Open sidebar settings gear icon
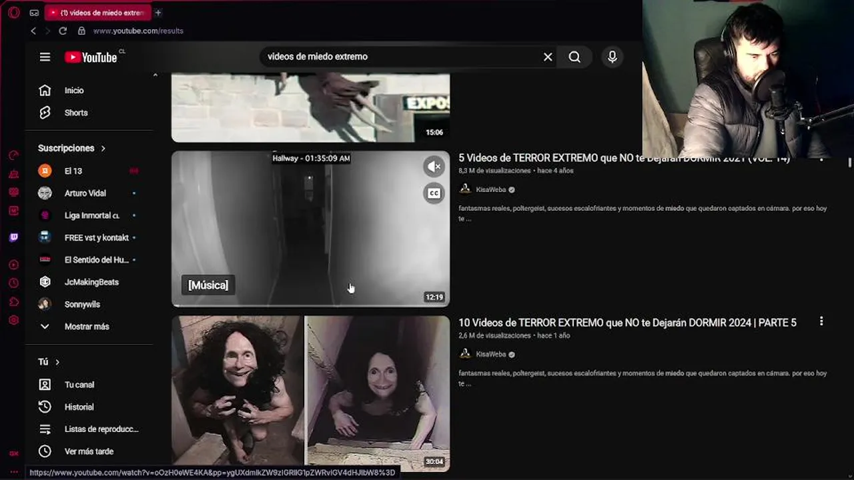The image size is (854, 480). pyautogui.click(x=13, y=320)
